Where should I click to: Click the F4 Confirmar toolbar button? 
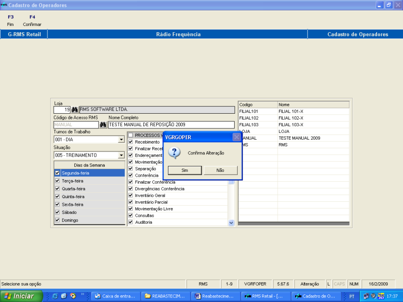32,21
